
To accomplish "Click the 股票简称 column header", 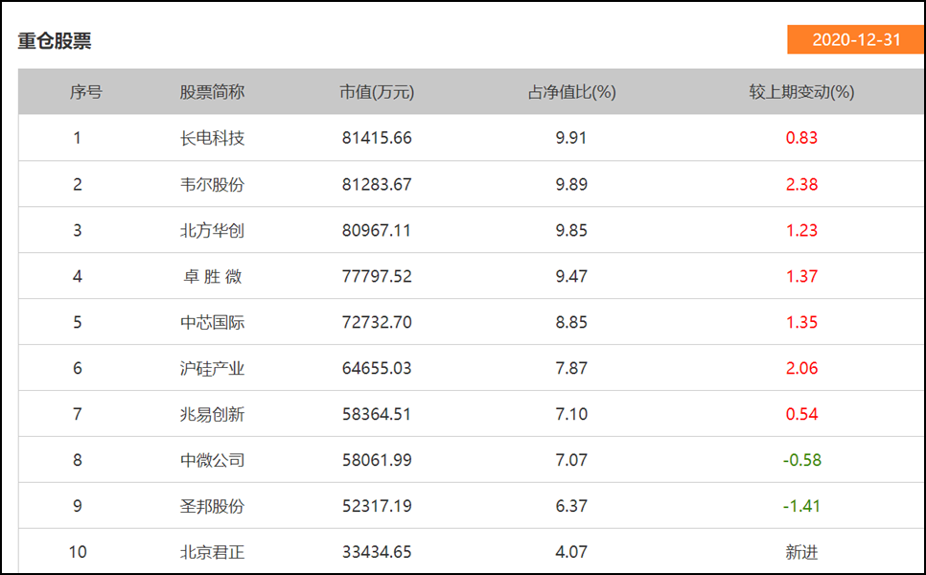I will tap(212, 92).
